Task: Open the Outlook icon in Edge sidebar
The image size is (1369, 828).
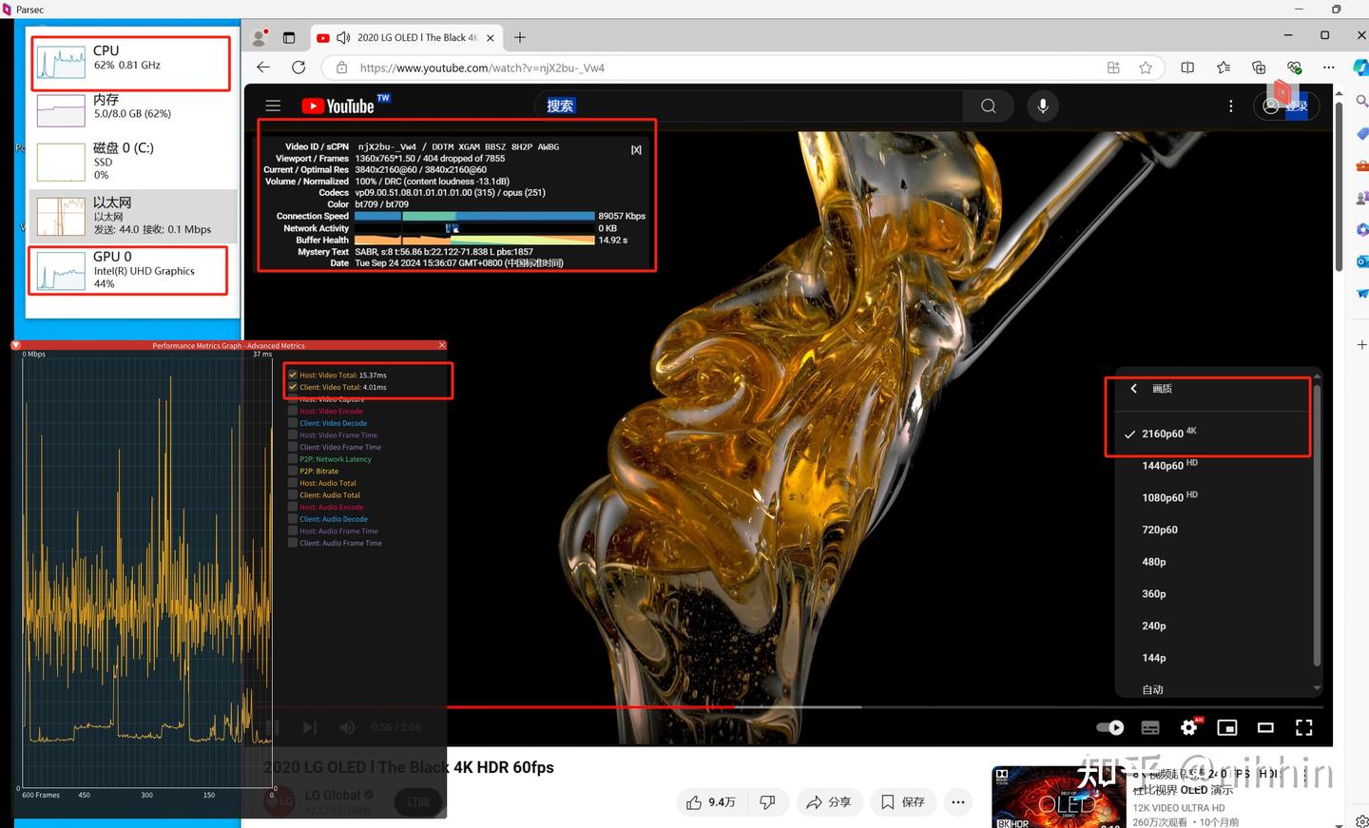Action: tap(1361, 260)
